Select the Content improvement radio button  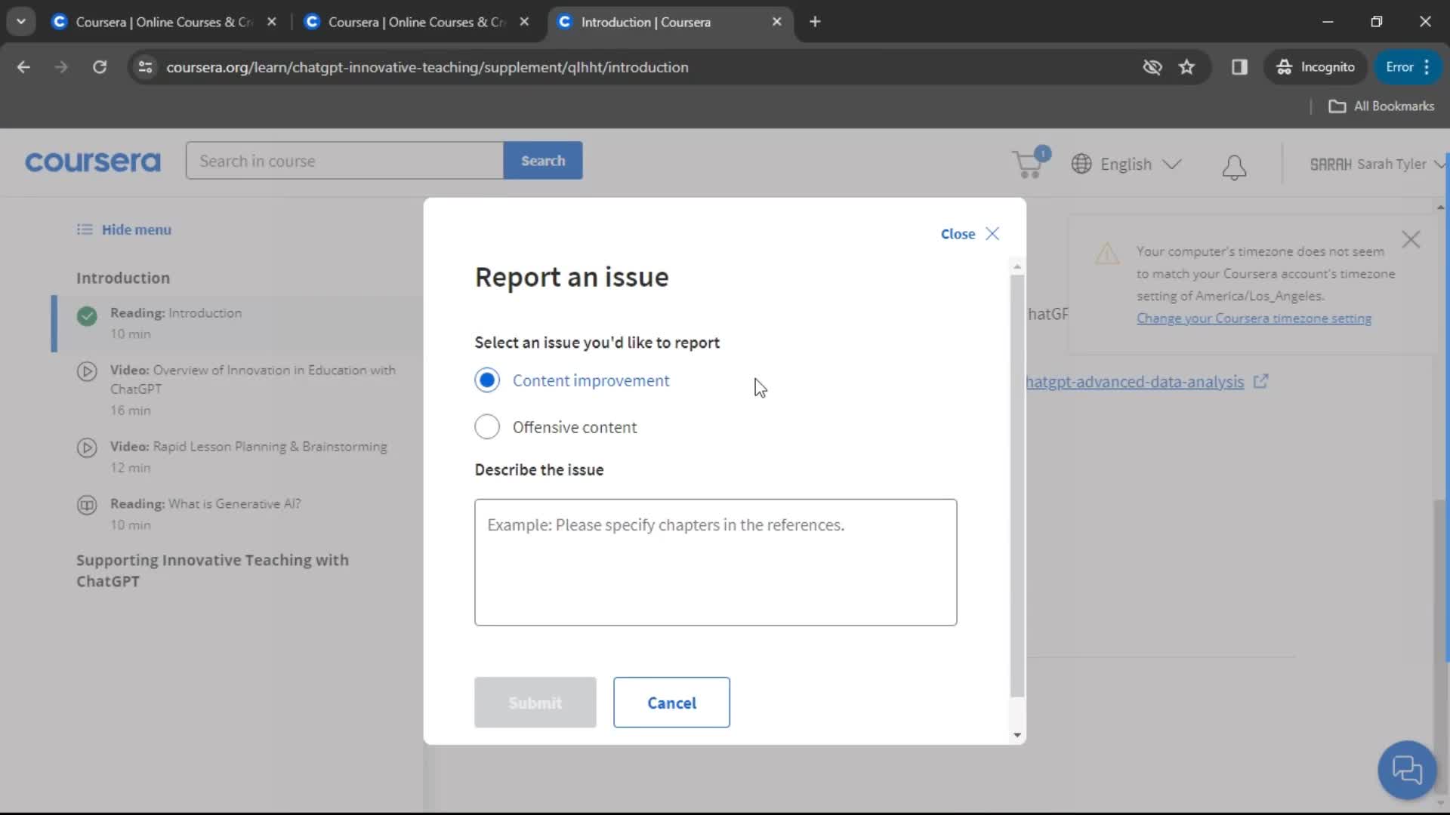487,380
